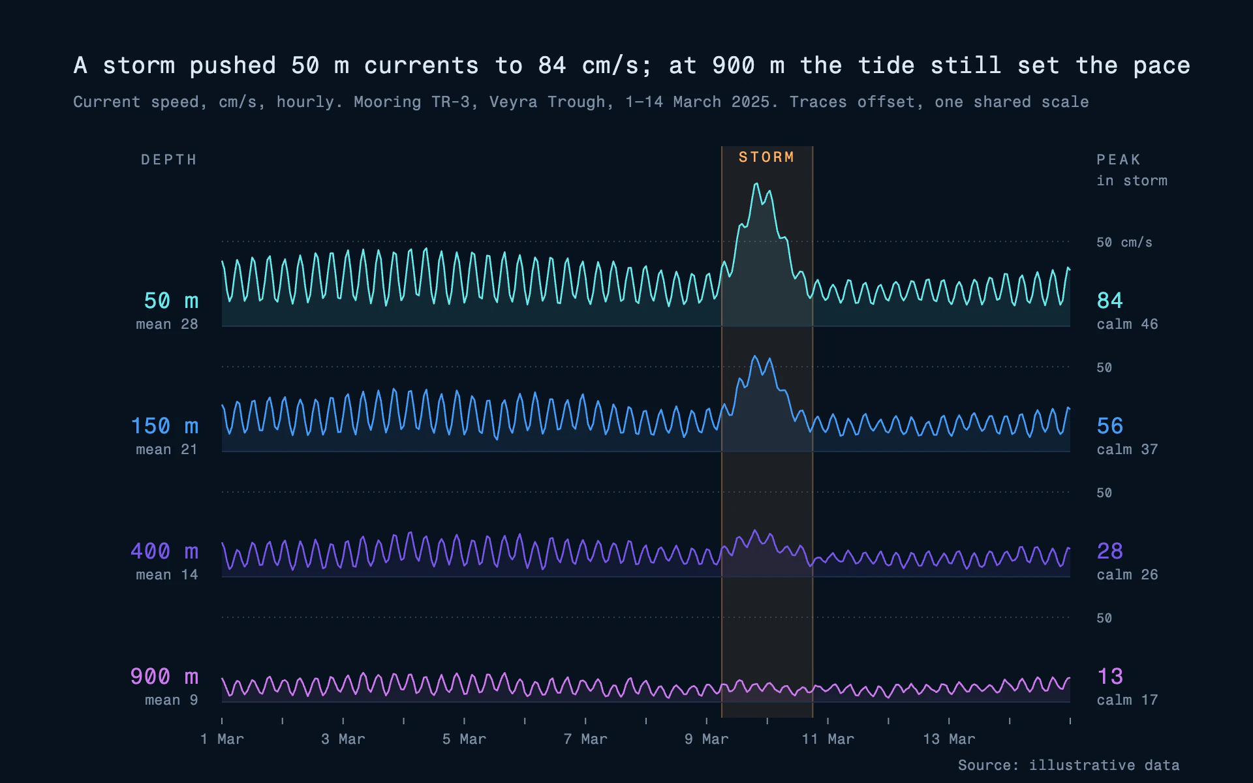The width and height of the screenshot is (1253, 783).
Task: Click the '13 Mar' axis label
Action: (x=949, y=739)
